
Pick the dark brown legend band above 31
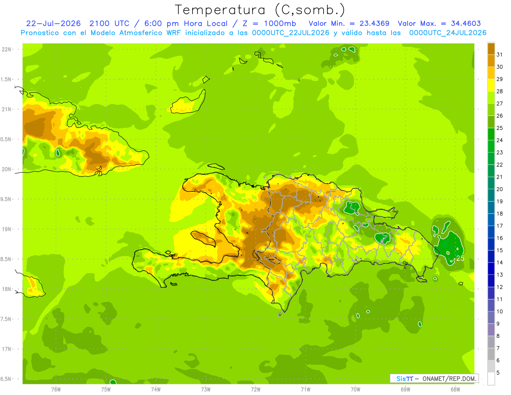[491, 49]
